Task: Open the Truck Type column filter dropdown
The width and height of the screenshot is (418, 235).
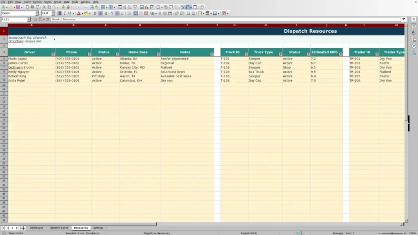Action: point(280,54)
